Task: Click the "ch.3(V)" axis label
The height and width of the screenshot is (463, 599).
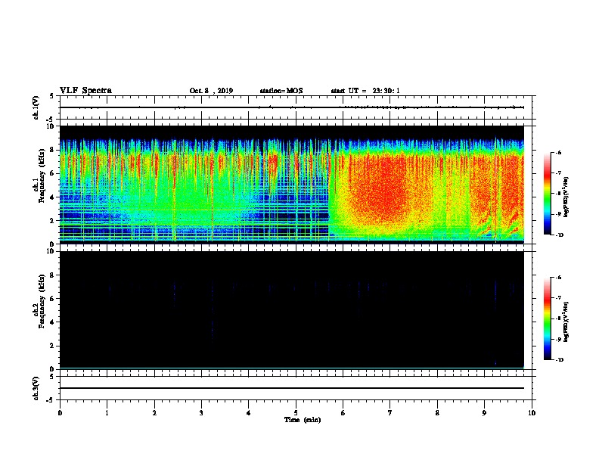Action: (x=36, y=388)
